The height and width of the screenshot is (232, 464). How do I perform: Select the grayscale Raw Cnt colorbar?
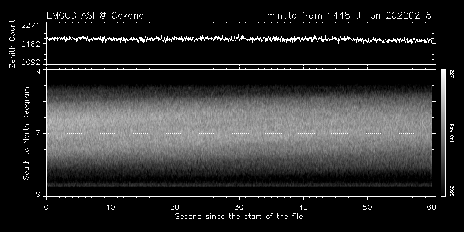tap(443, 132)
